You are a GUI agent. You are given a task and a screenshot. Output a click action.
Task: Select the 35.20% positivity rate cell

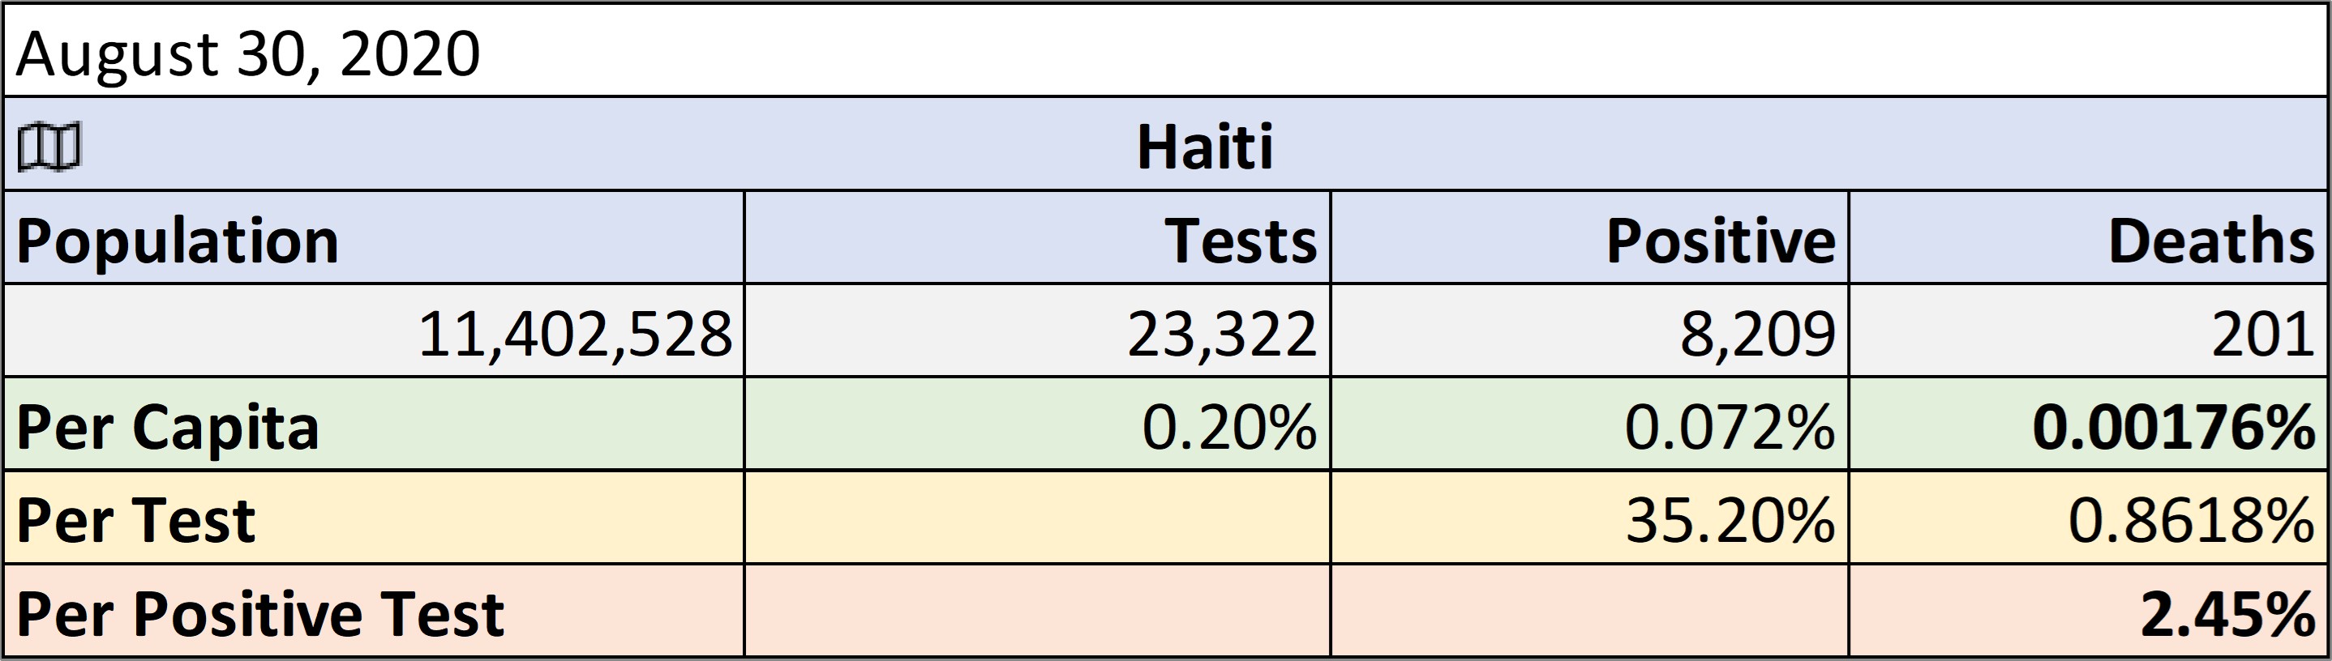tap(1590, 518)
